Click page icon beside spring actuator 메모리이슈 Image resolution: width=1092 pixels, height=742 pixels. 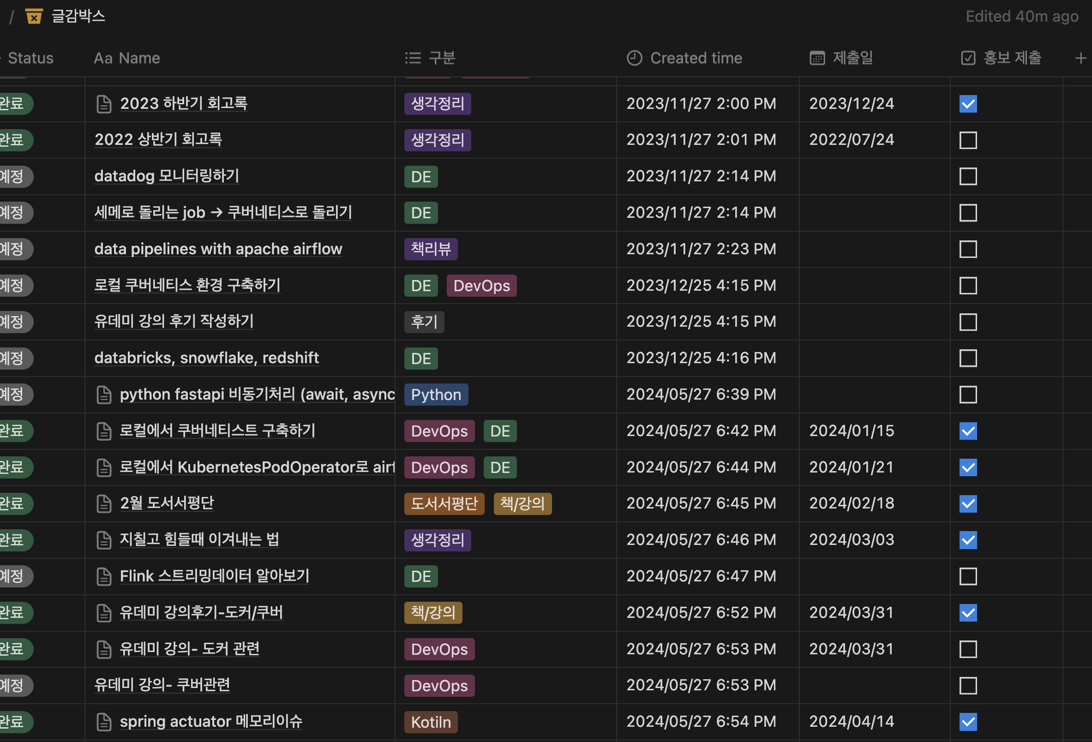(104, 722)
